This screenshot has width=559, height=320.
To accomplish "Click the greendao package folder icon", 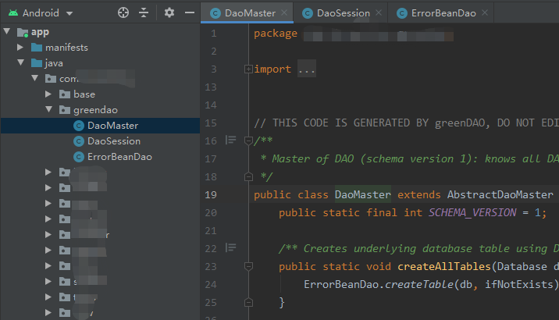I will (65, 110).
